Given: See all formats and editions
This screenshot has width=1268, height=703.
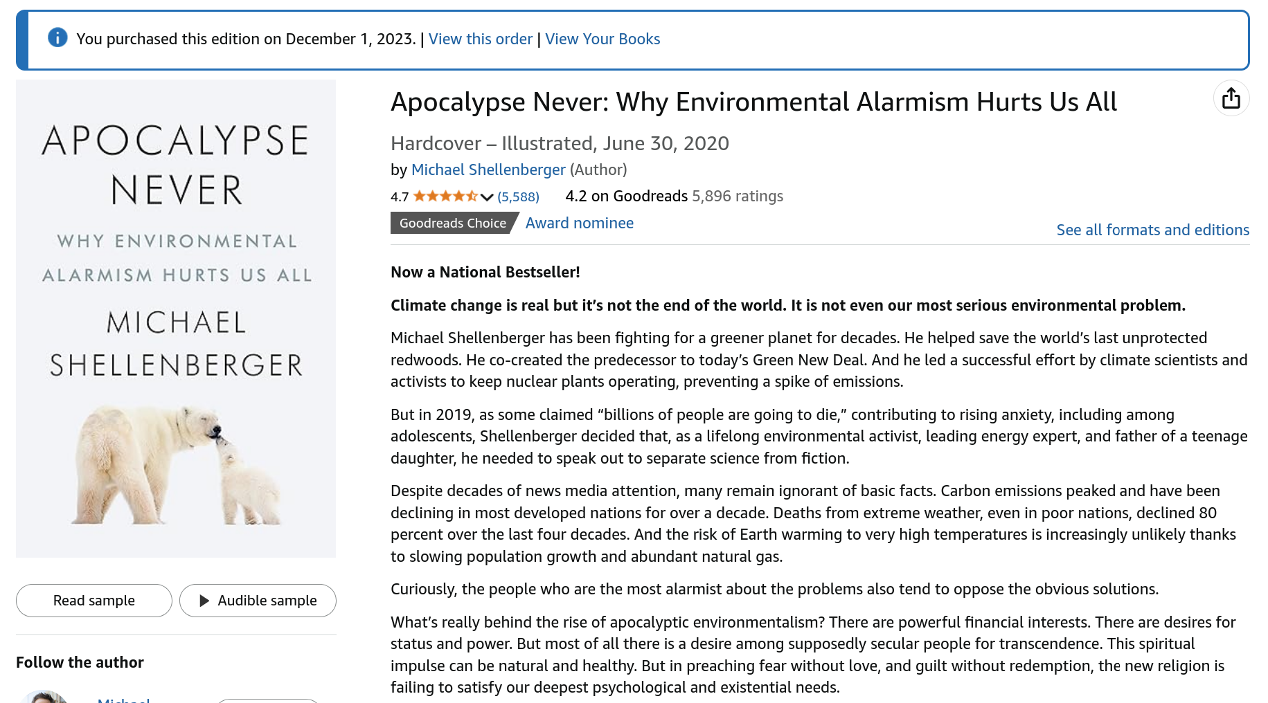Looking at the screenshot, I should [x=1153, y=230].
